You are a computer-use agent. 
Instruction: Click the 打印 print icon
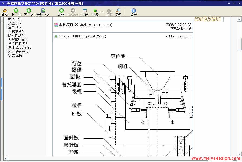[x=109, y=12]
